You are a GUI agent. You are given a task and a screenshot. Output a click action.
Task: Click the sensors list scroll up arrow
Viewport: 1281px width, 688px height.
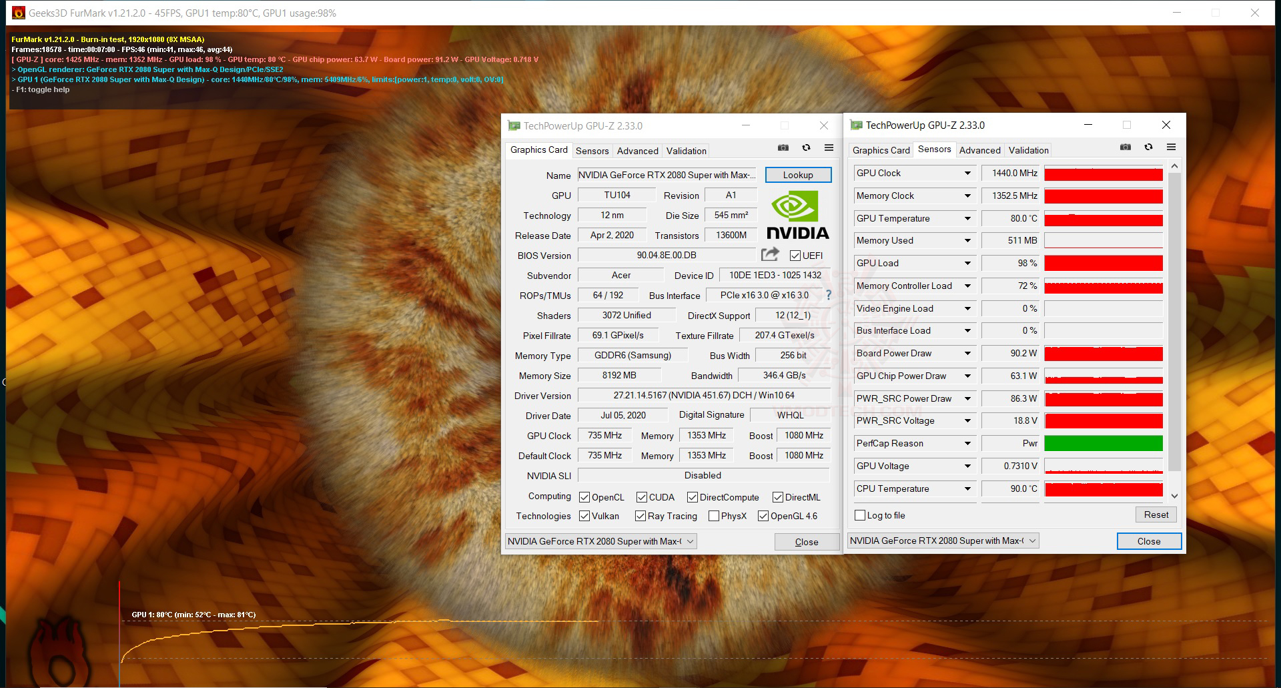tap(1174, 165)
